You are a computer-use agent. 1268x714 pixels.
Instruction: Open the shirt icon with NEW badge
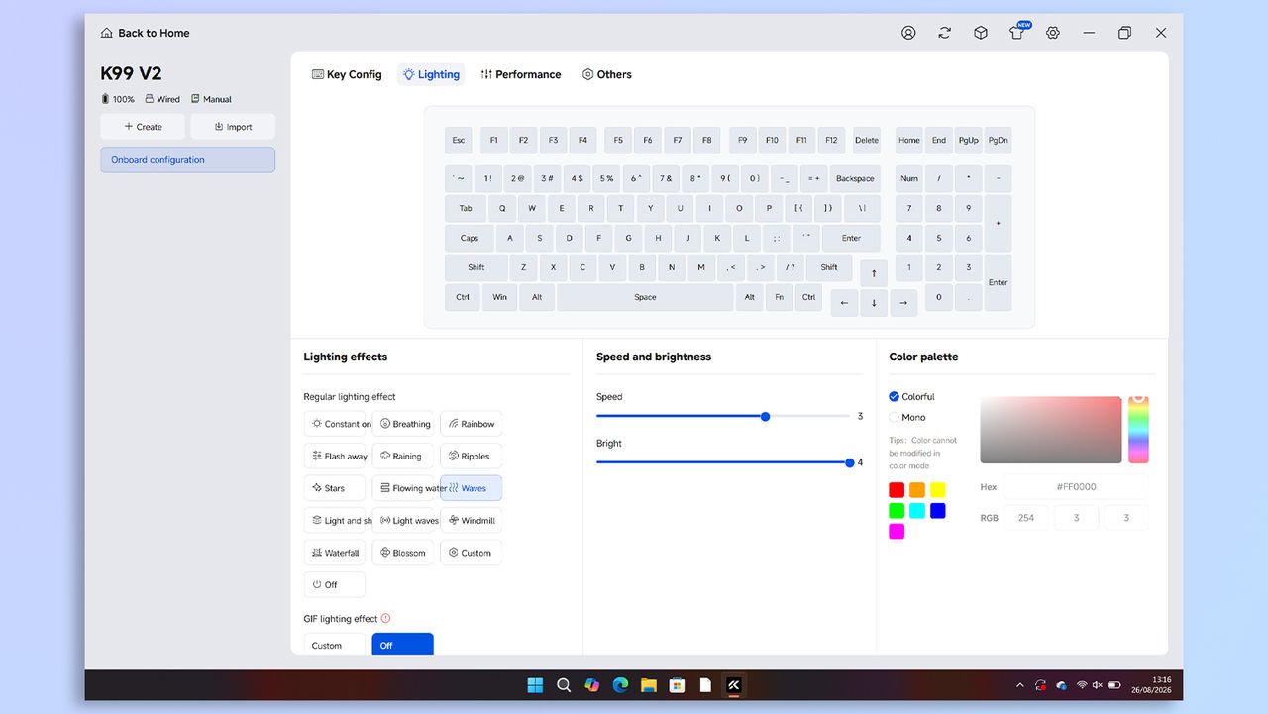pyautogui.click(x=1017, y=32)
